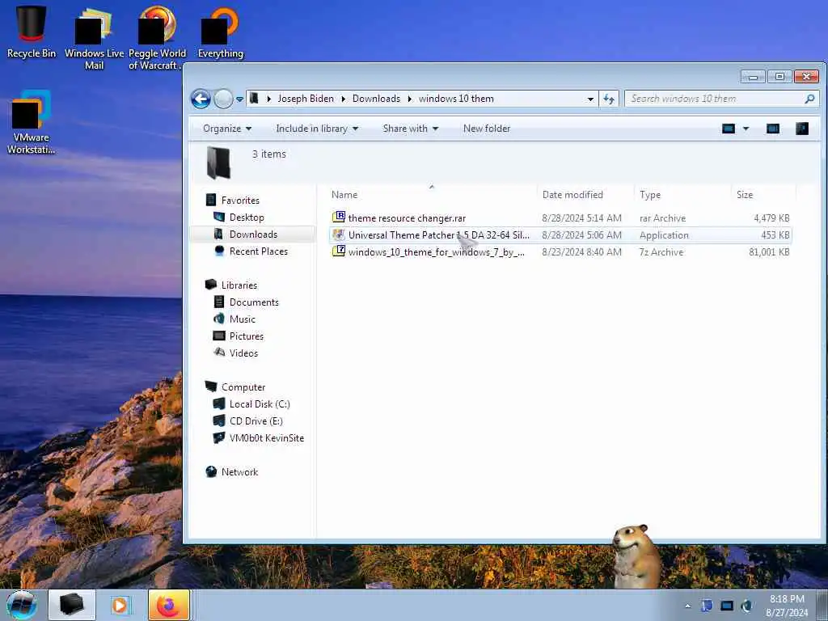Show hidden tray icons arrow
The width and height of the screenshot is (828, 621).
point(687,606)
